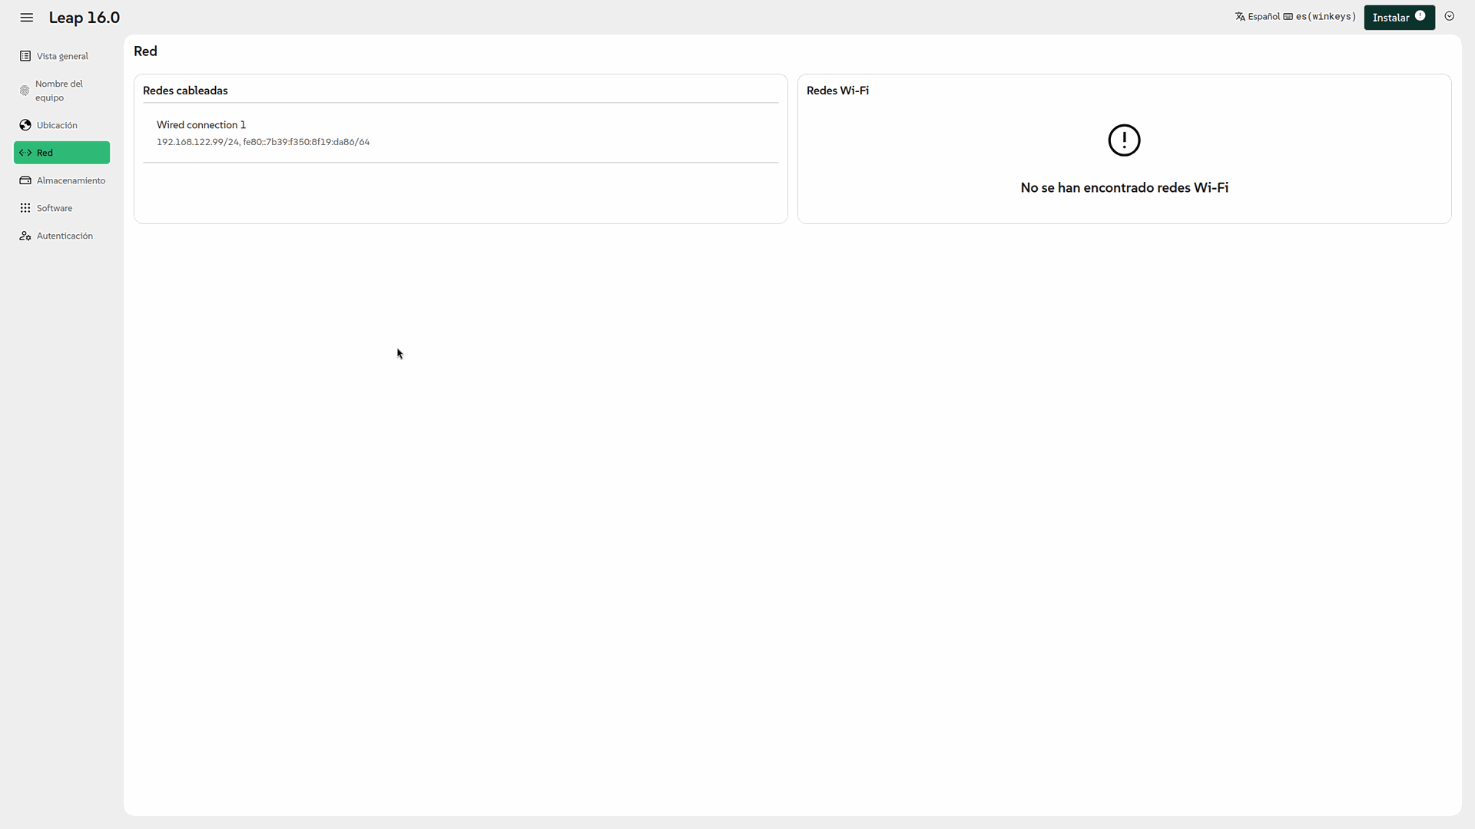Click the Leap 16.0 product title
Viewport: 1475px width, 829px height.
click(85, 18)
